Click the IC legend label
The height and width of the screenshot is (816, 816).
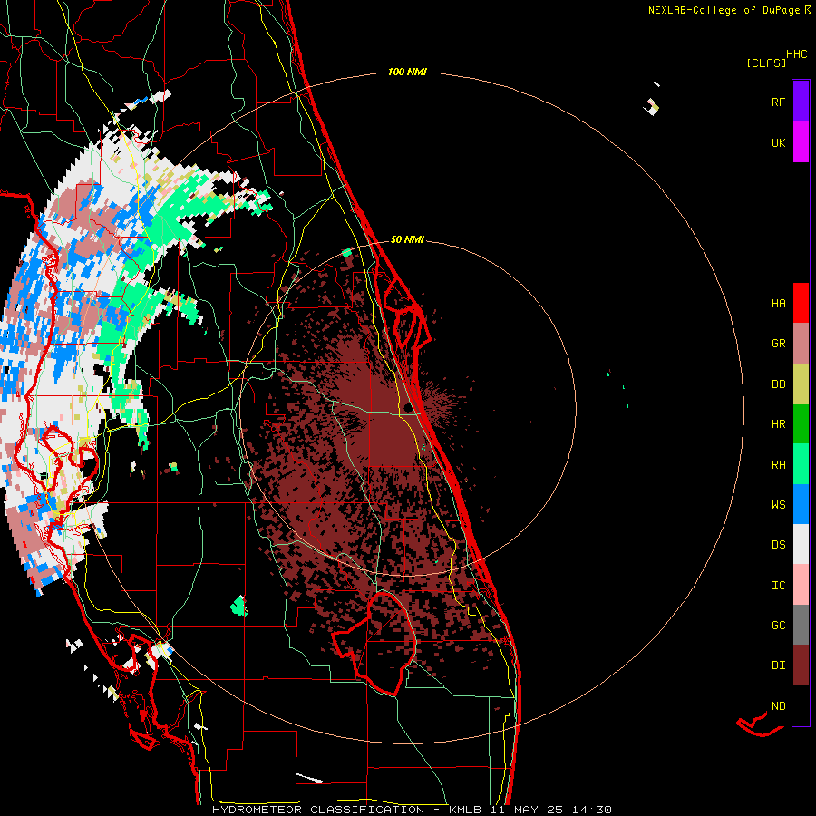click(778, 585)
